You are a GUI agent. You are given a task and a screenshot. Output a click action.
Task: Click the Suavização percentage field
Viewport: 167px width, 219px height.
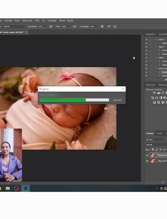click(x=93, y=27)
